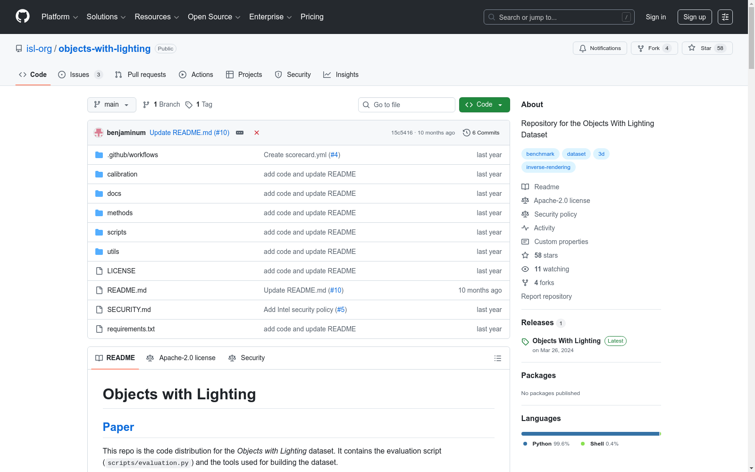Screen dimensions: 755x472
Task: Click the Python language bar segment
Action: (x=590, y=434)
